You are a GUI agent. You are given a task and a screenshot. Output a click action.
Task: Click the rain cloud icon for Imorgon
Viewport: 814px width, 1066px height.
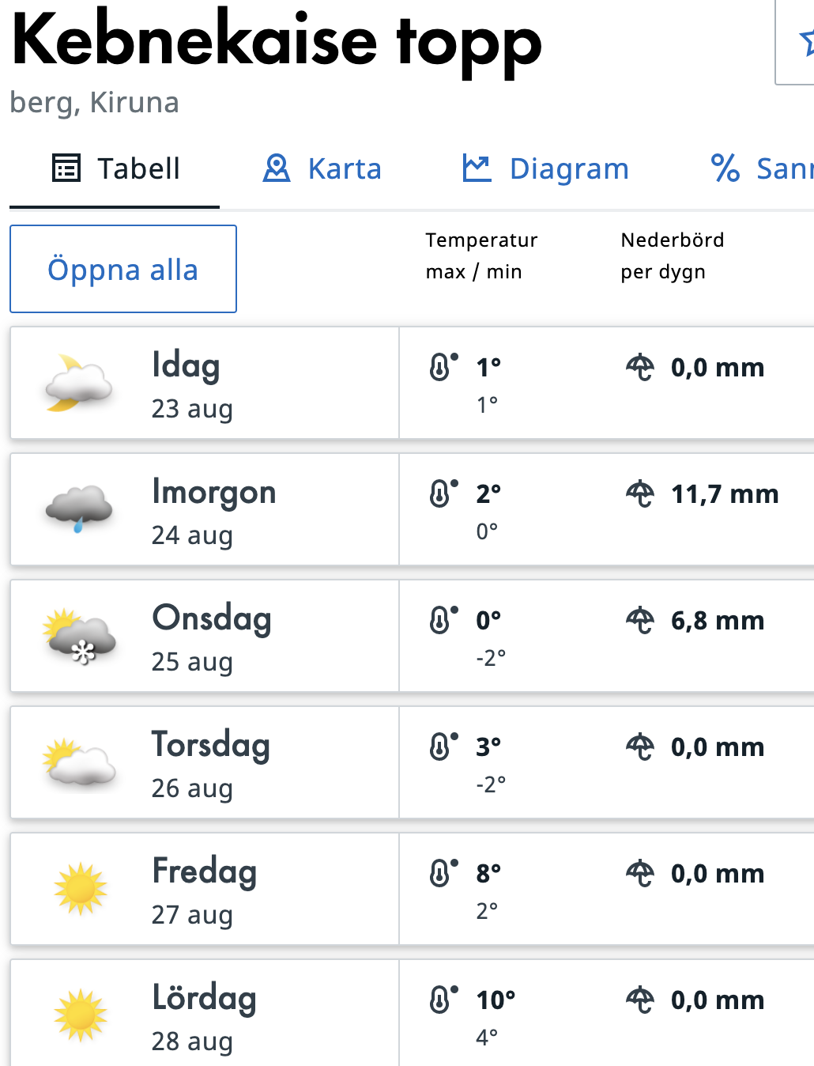tap(78, 508)
